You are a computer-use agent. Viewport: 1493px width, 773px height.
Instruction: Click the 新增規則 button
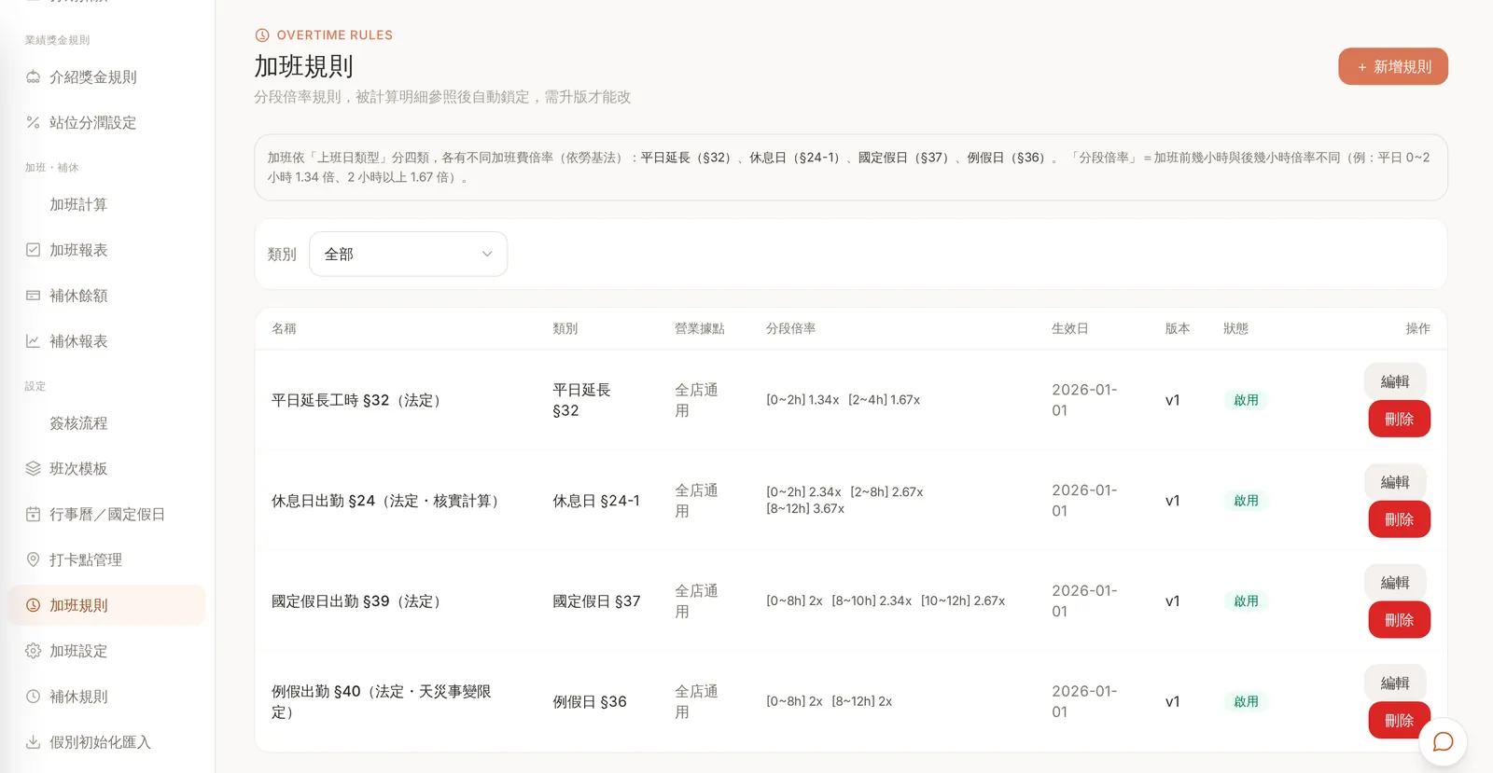click(1393, 67)
